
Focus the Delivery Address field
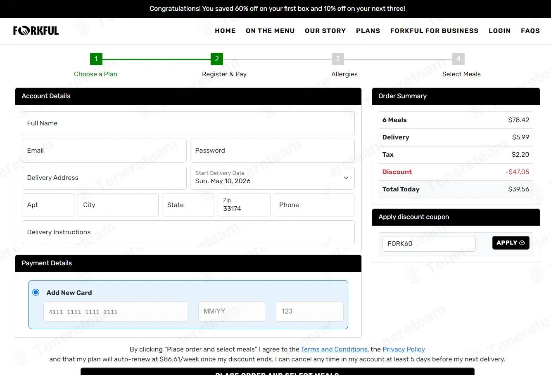(x=104, y=178)
